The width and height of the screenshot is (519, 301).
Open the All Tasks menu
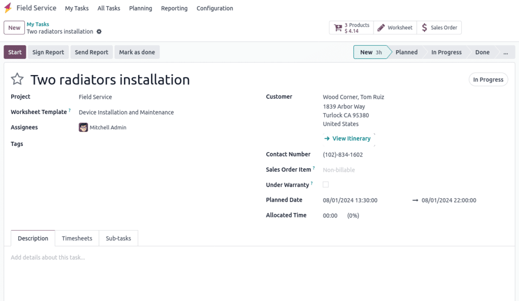108,8
